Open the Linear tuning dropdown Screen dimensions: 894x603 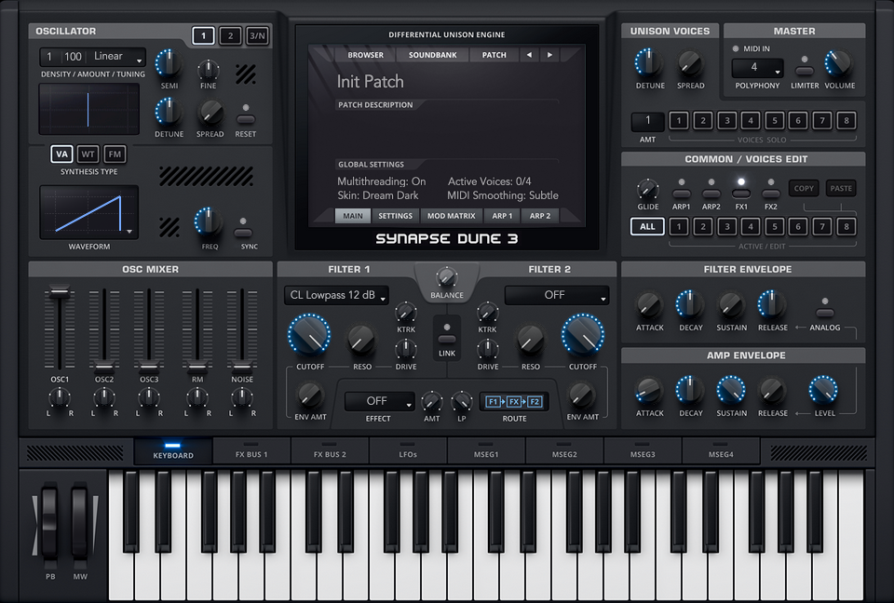pyautogui.click(x=117, y=57)
